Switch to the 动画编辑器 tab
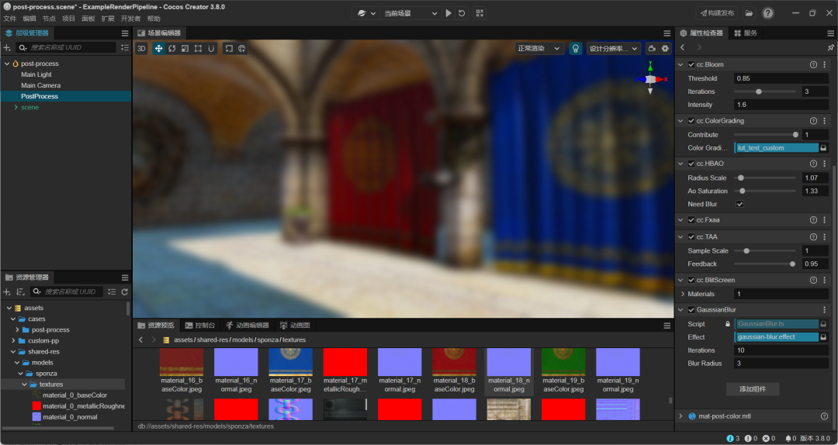Viewport: 838px width, 445px height. [x=247, y=326]
